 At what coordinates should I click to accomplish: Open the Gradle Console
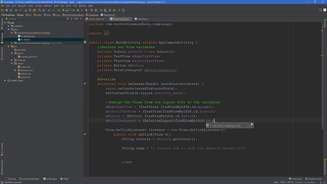(x=313, y=179)
